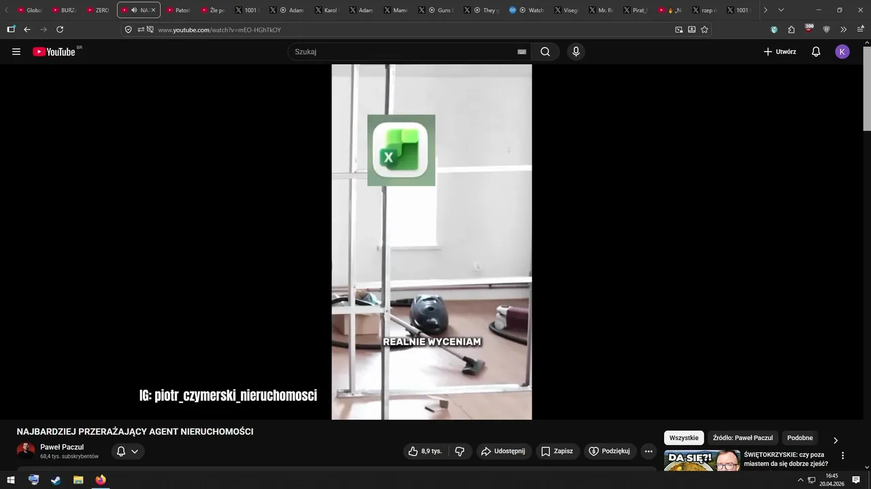This screenshot has width=871, height=489.
Task: Click the Udostępnij share button
Action: pyautogui.click(x=504, y=451)
